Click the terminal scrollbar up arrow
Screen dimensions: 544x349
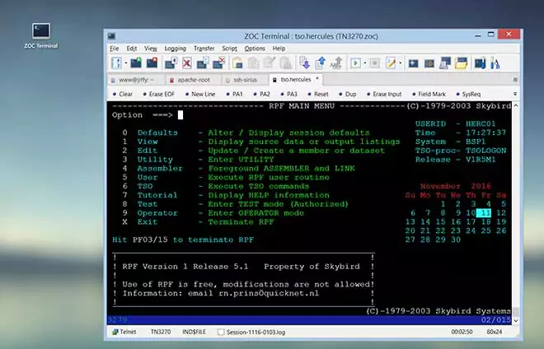click(515, 105)
